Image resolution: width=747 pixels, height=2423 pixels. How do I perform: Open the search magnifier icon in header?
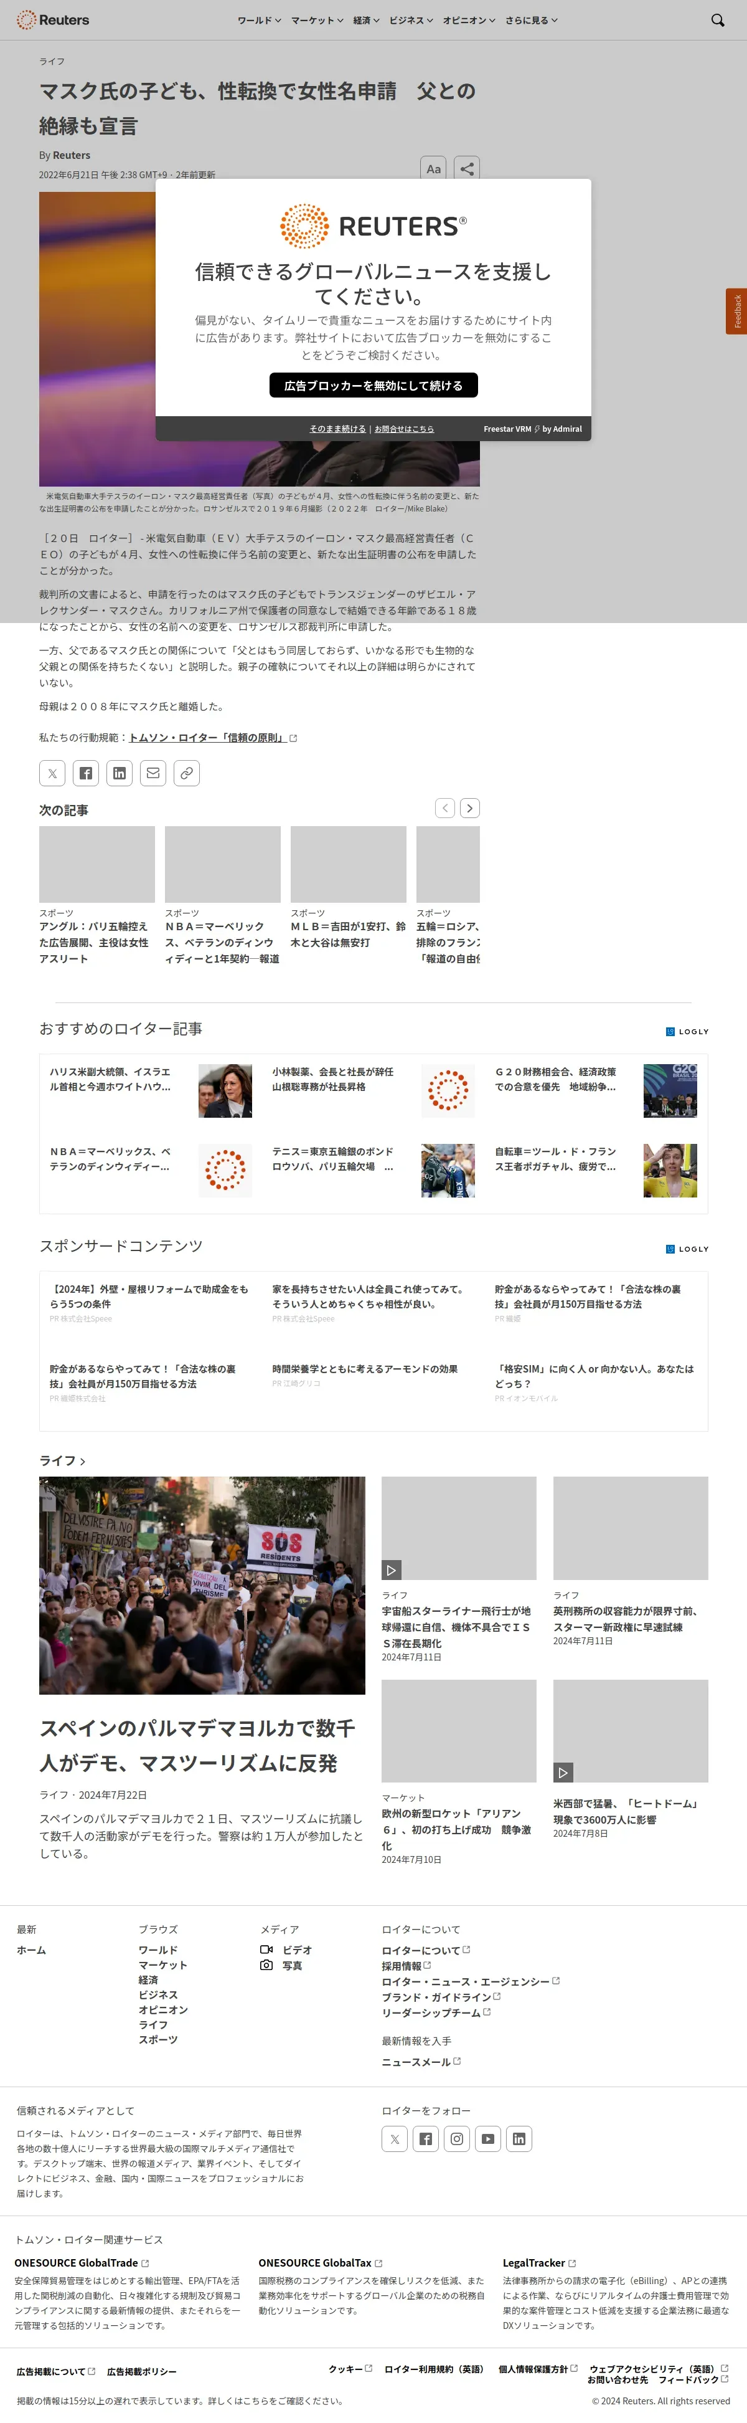pos(718,20)
